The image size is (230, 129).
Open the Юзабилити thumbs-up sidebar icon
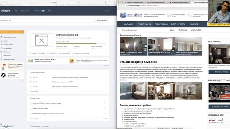click(1, 52)
